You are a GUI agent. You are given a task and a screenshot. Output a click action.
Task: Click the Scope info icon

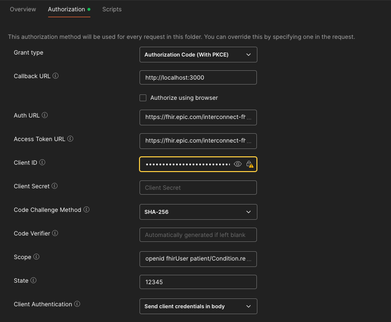[36, 257]
